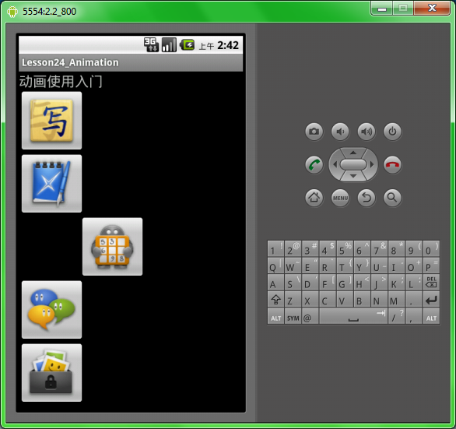This screenshot has width=456, height=429.
Task: Click the emulator power button
Action: point(393,132)
